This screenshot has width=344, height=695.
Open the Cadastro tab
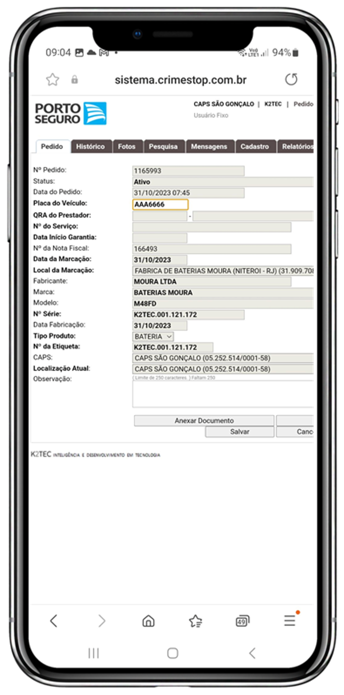(x=255, y=146)
